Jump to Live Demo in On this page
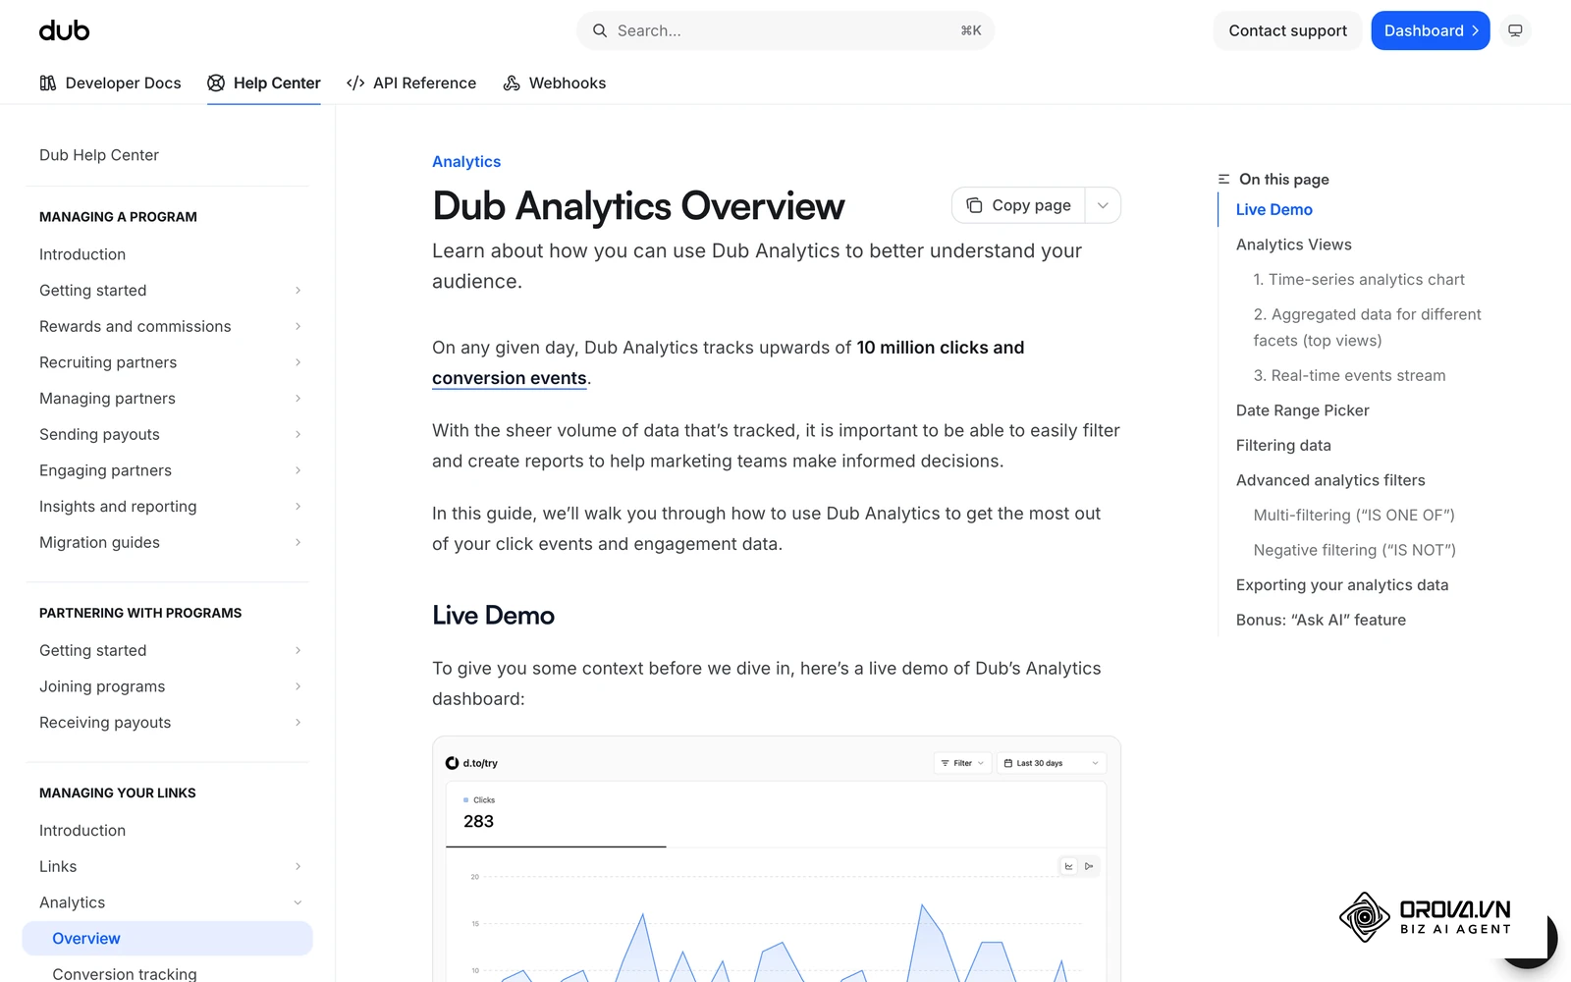The image size is (1571, 982). [1273, 209]
